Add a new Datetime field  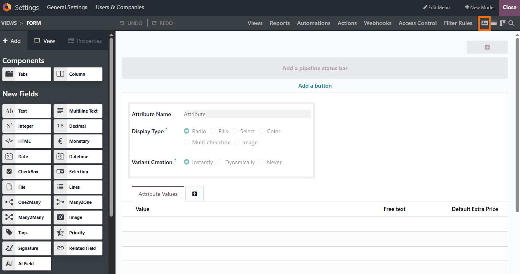[78, 157]
